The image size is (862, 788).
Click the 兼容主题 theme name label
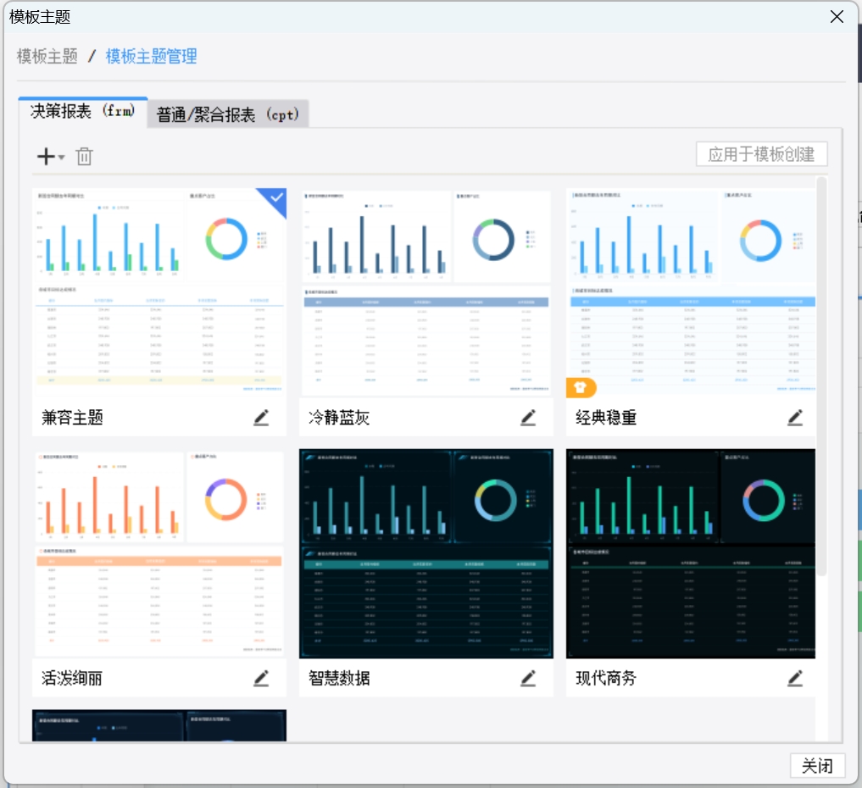pyautogui.click(x=73, y=418)
